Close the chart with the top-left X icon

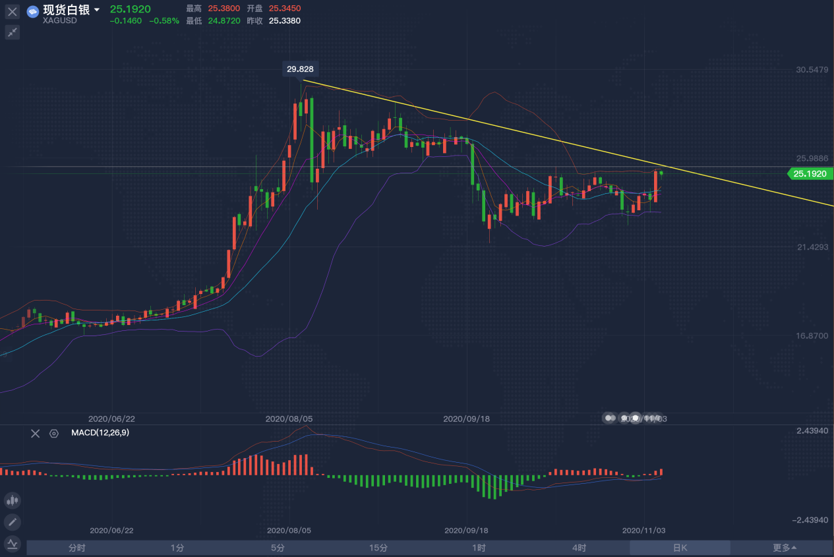[12, 12]
